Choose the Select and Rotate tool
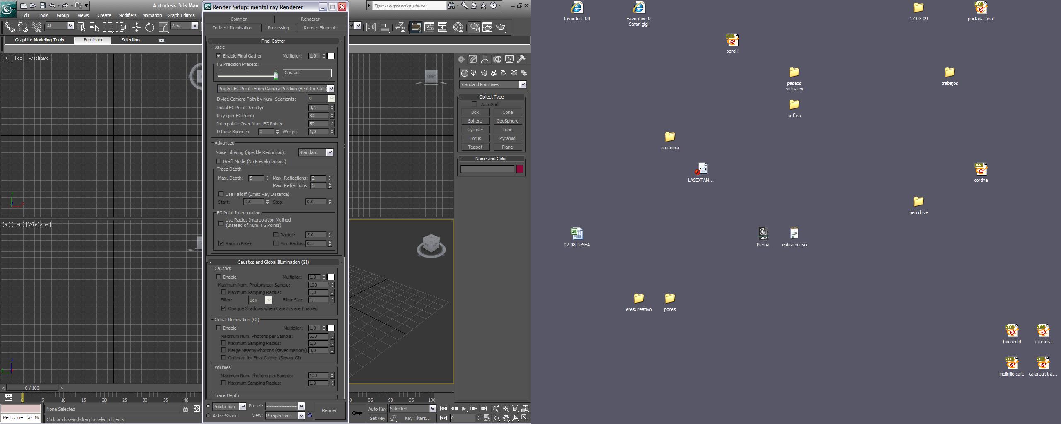This screenshot has width=1061, height=424. 150,27
